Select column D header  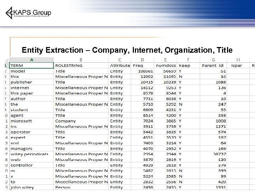point(142,60)
